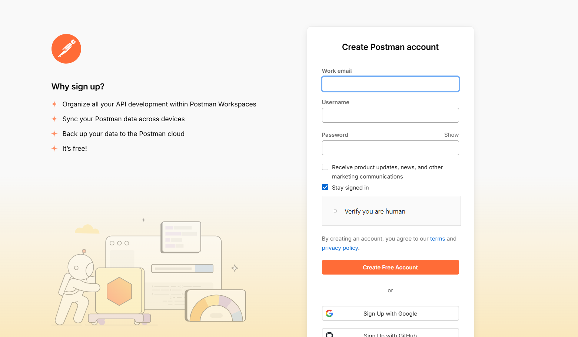
Task: Click inside the Work email field
Action: pos(390,84)
